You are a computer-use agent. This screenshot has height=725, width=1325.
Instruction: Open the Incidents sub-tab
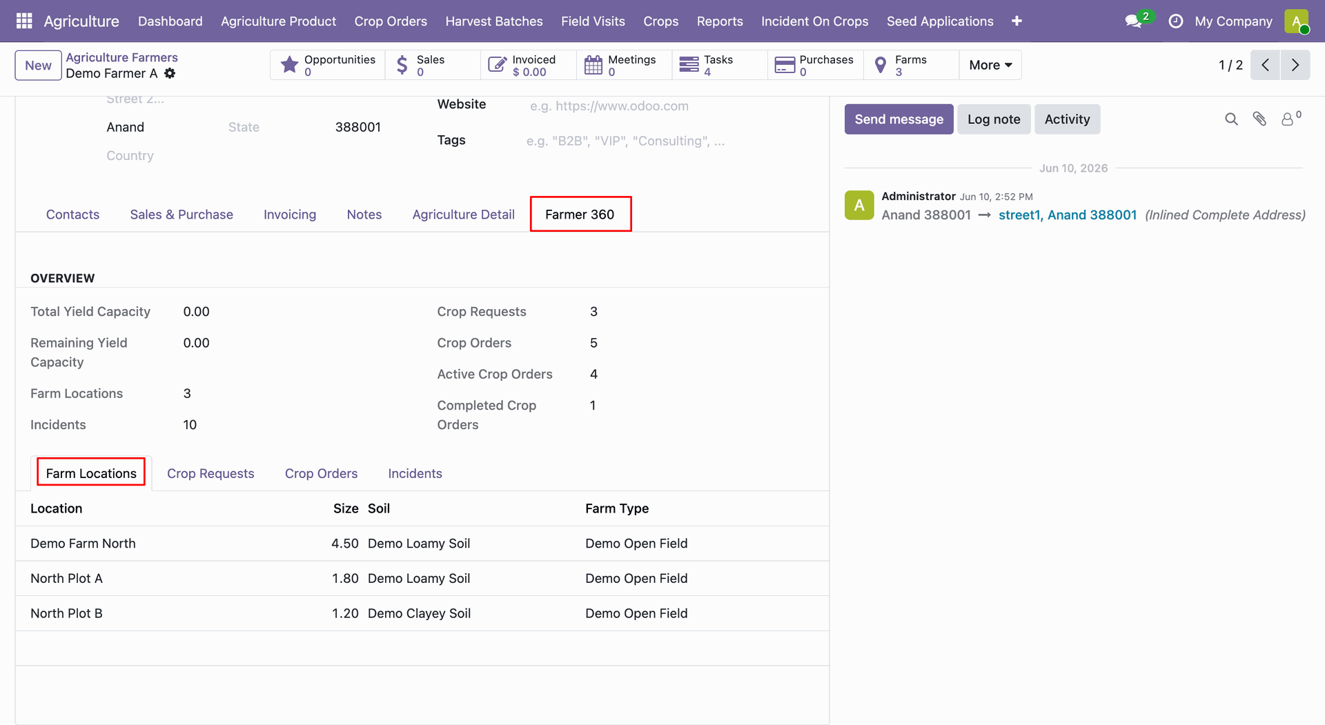(x=415, y=474)
